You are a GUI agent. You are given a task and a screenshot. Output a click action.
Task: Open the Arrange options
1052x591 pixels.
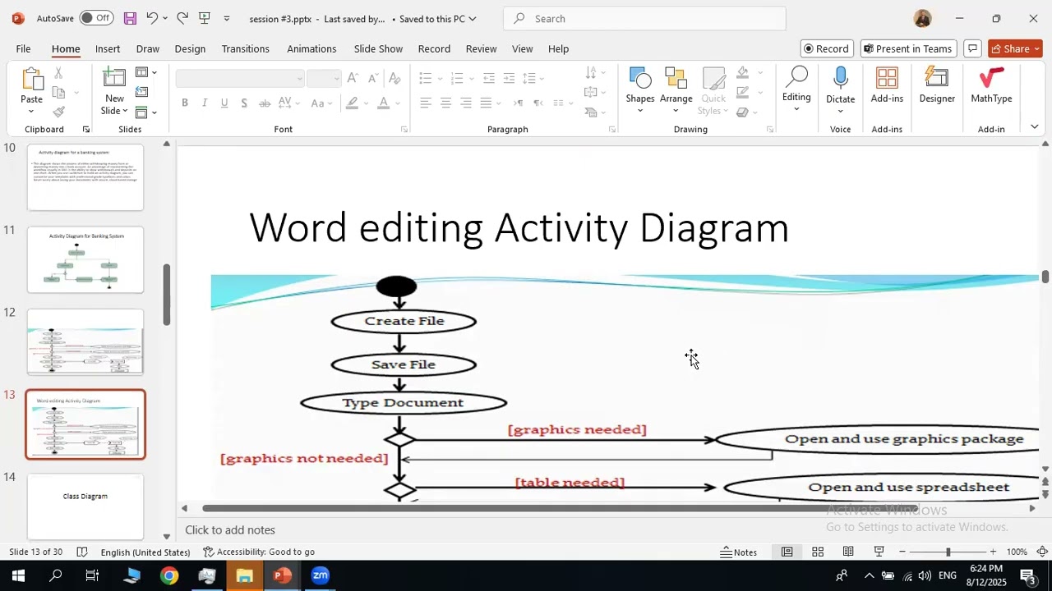(676, 90)
